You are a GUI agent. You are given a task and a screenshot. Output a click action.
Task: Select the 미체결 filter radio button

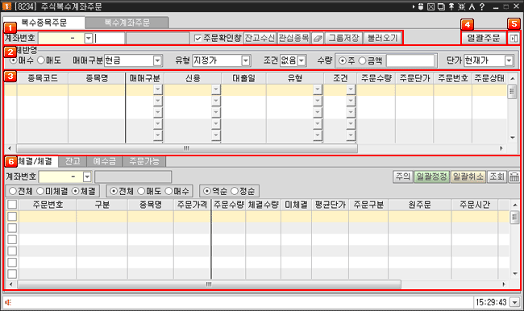[40, 191]
